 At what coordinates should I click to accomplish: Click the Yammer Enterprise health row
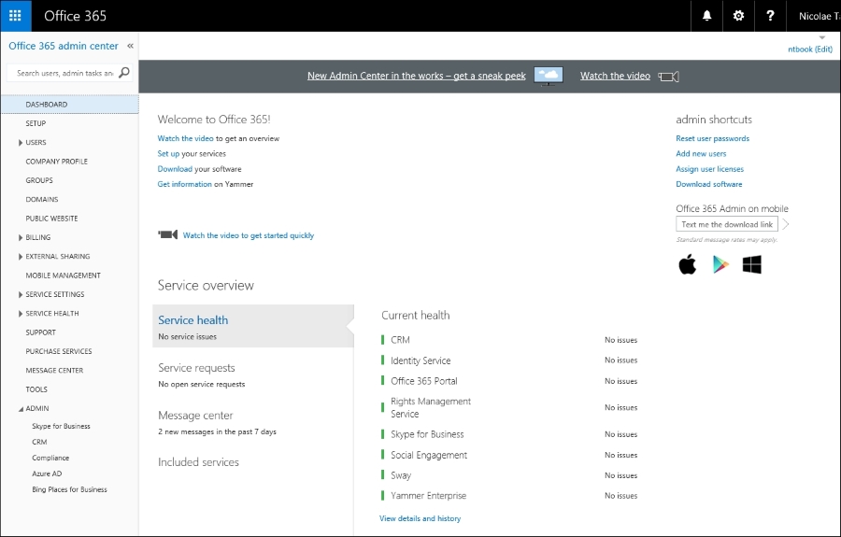509,496
